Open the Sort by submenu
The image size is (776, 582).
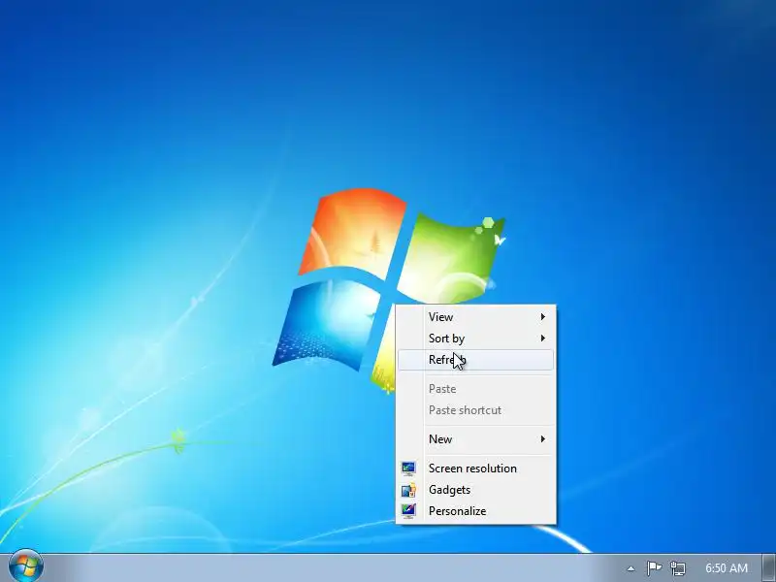click(475, 339)
